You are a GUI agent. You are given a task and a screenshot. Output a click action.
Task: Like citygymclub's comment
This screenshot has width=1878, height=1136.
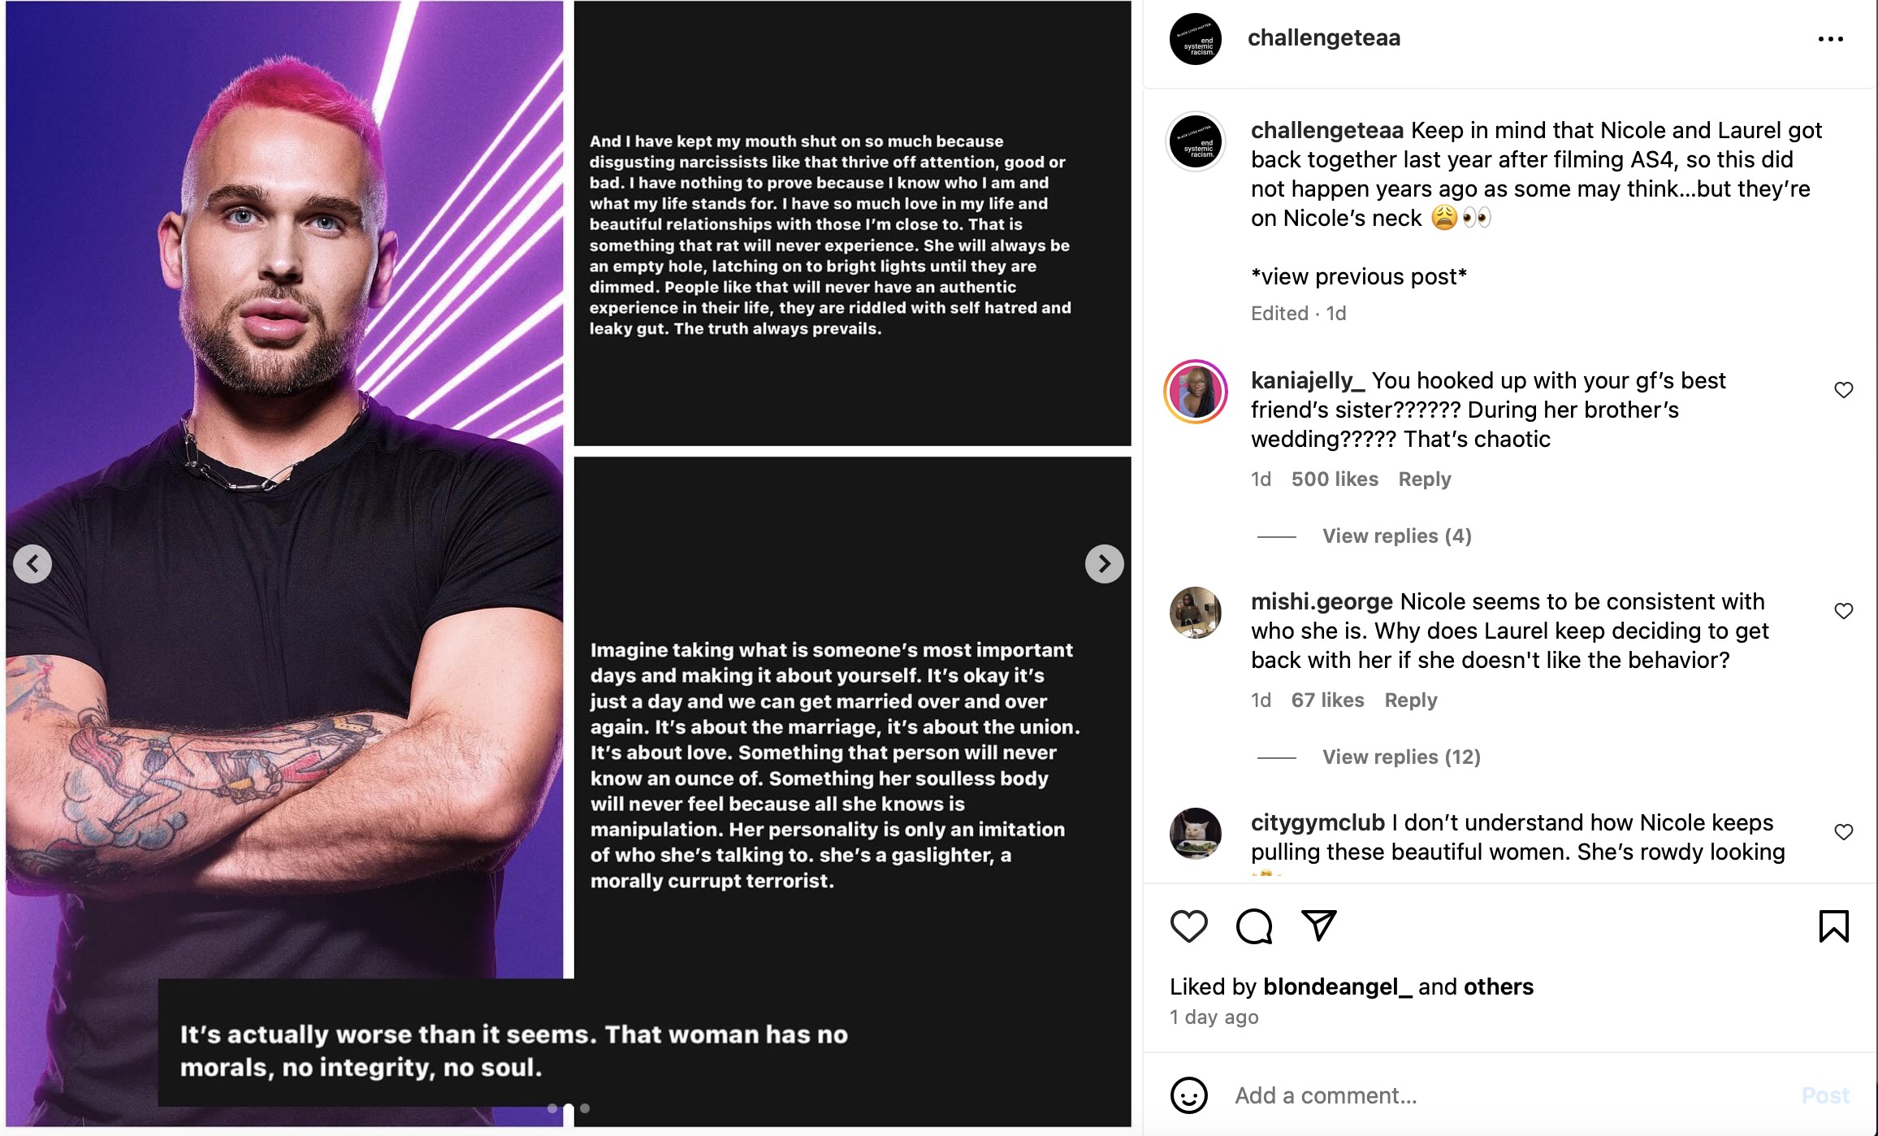(1843, 832)
